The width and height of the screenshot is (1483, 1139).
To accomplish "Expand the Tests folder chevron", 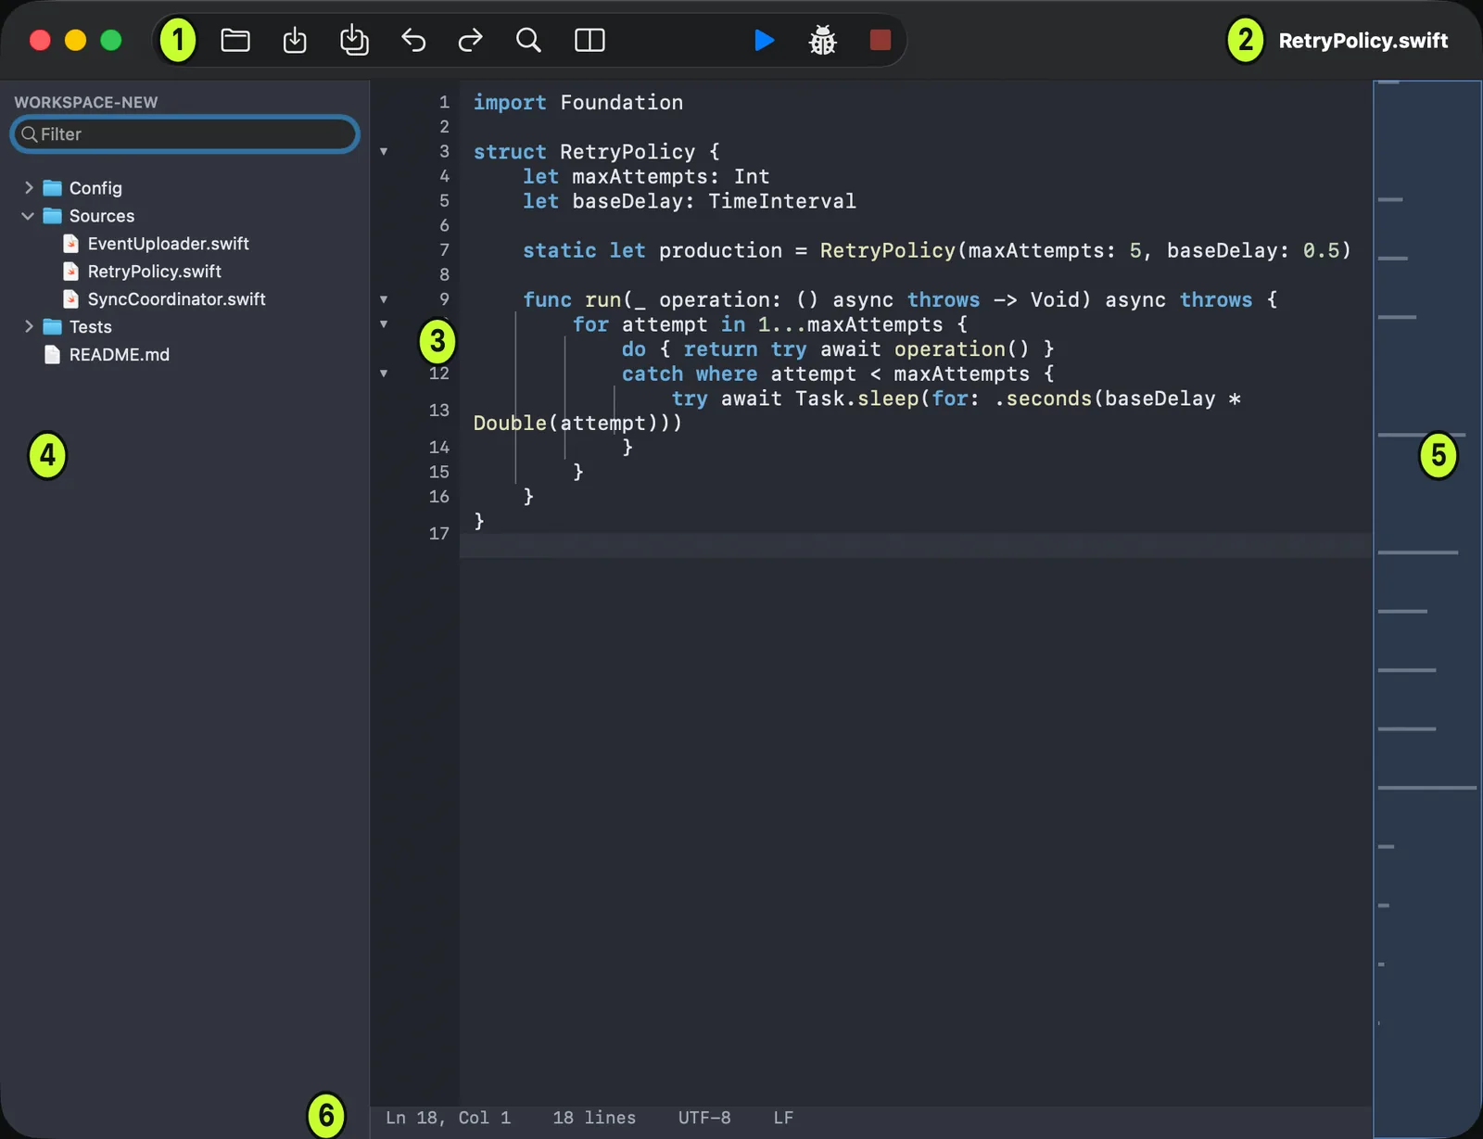I will click(29, 326).
